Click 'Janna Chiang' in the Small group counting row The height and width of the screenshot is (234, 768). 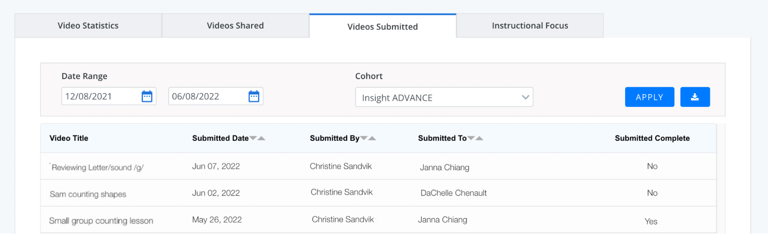pos(443,220)
